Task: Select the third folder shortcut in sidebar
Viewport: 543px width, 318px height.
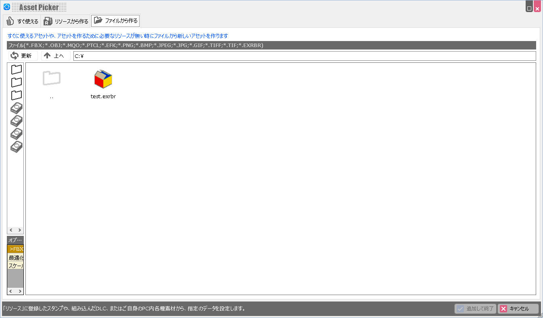Action: [x=16, y=95]
